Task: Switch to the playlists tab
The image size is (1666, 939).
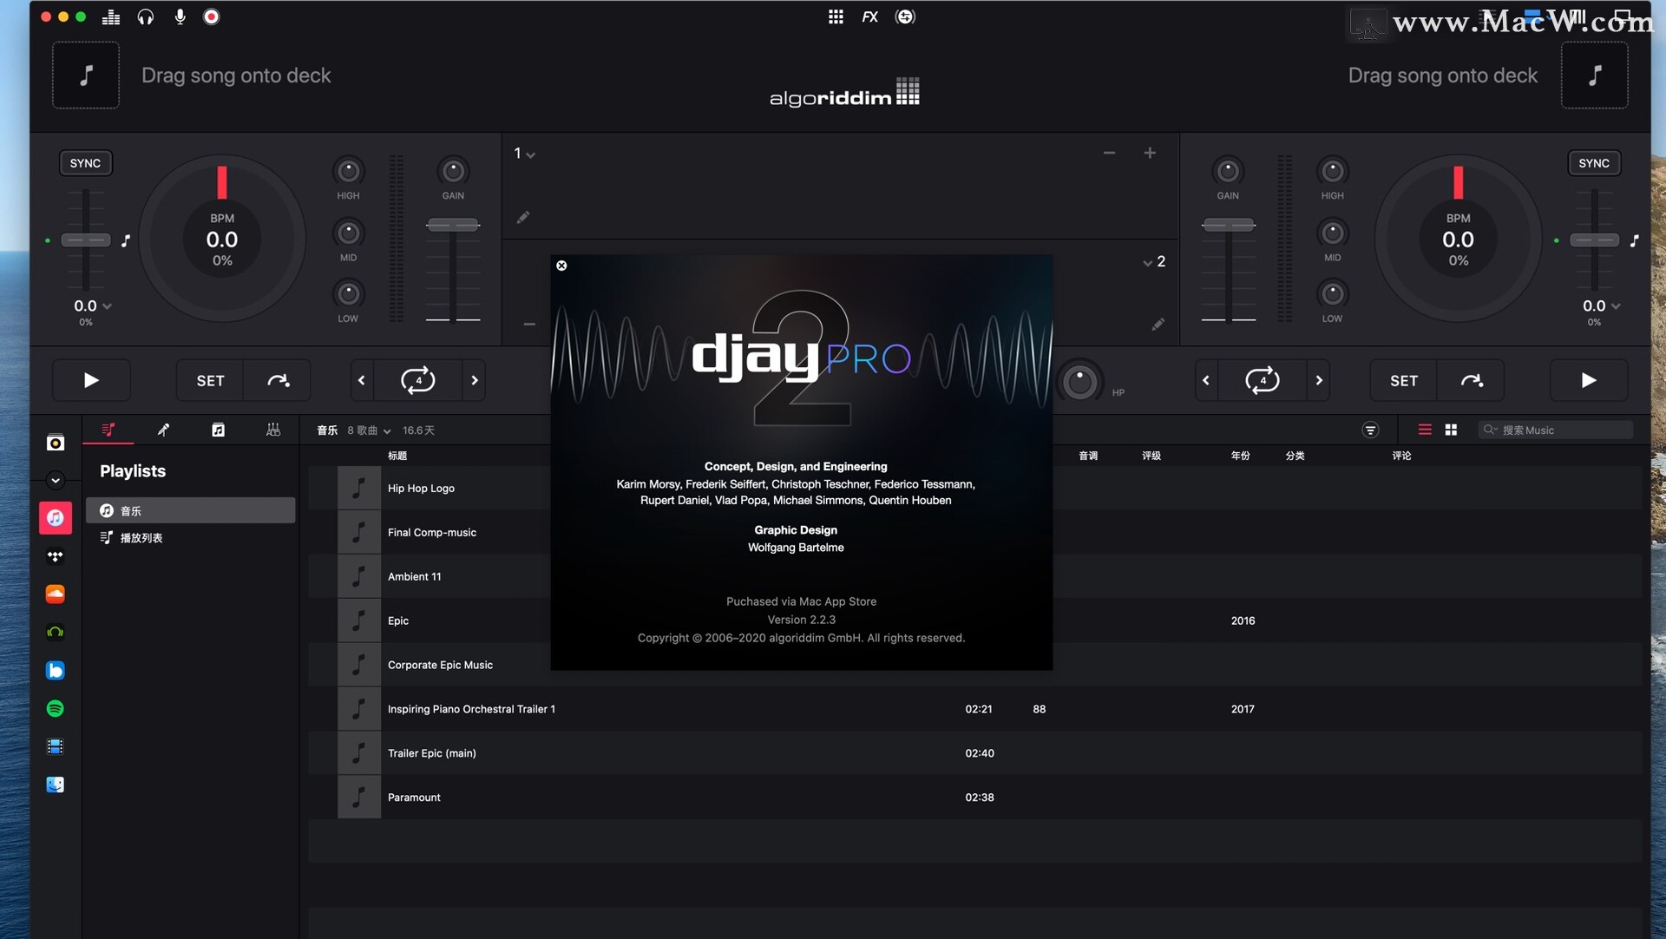Action: pos(108,430)
